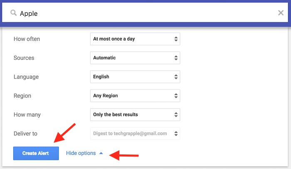Click the Hide options link
This screenshot has height=169, width=291.
(81, 153)
